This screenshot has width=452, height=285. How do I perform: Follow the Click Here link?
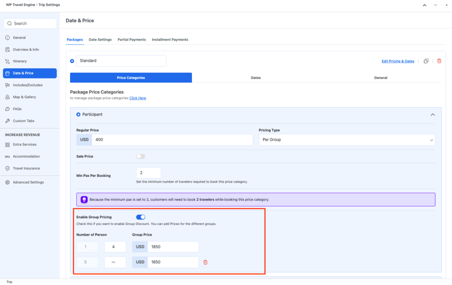coord(138,98)
